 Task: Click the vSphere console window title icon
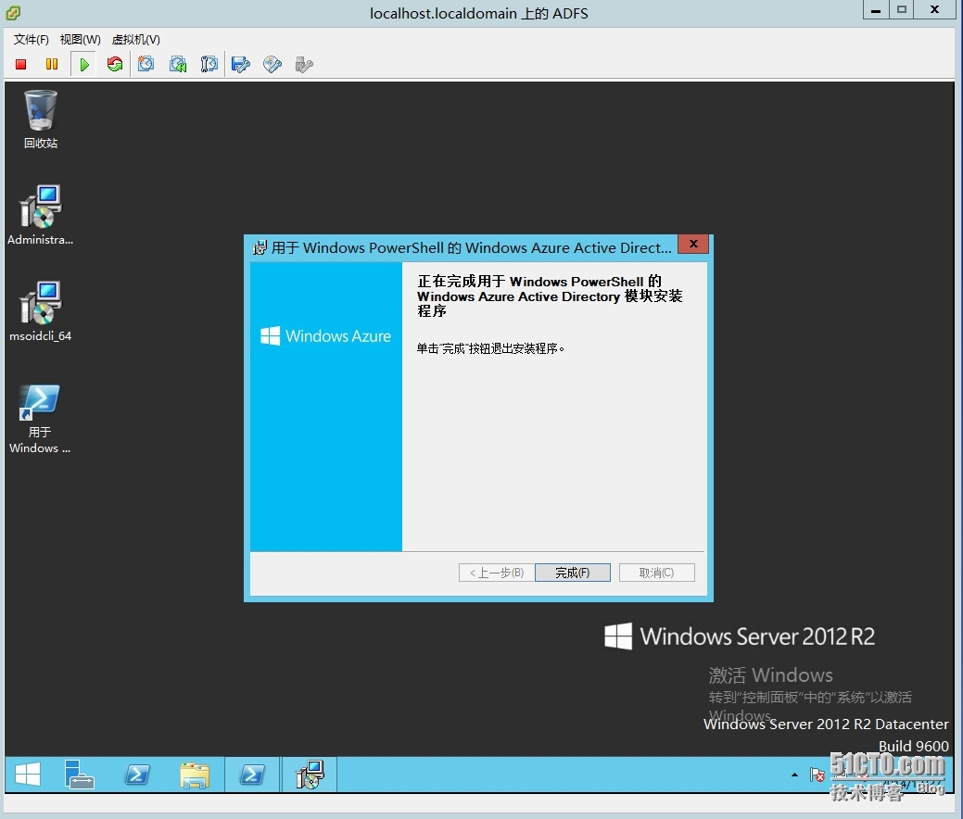pos(13,12)
